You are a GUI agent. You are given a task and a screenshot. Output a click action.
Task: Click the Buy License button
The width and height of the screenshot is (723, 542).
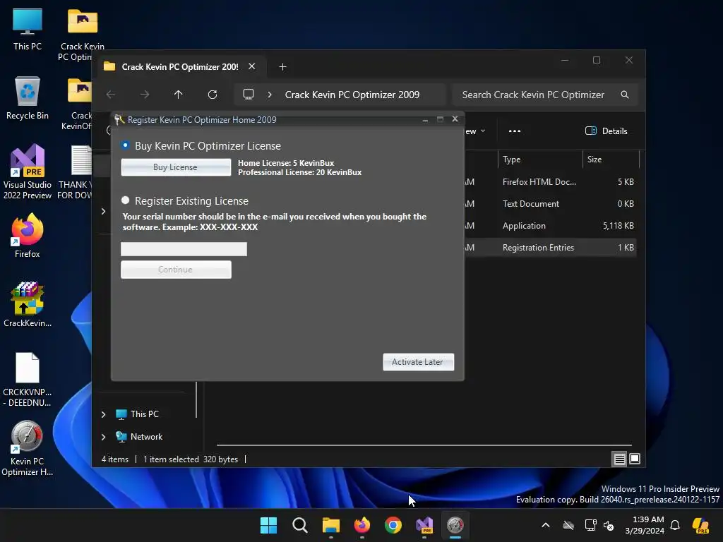(176, 167)
